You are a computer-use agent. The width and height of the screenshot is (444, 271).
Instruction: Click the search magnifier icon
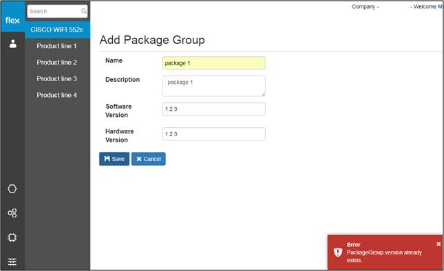pos(84,11)
